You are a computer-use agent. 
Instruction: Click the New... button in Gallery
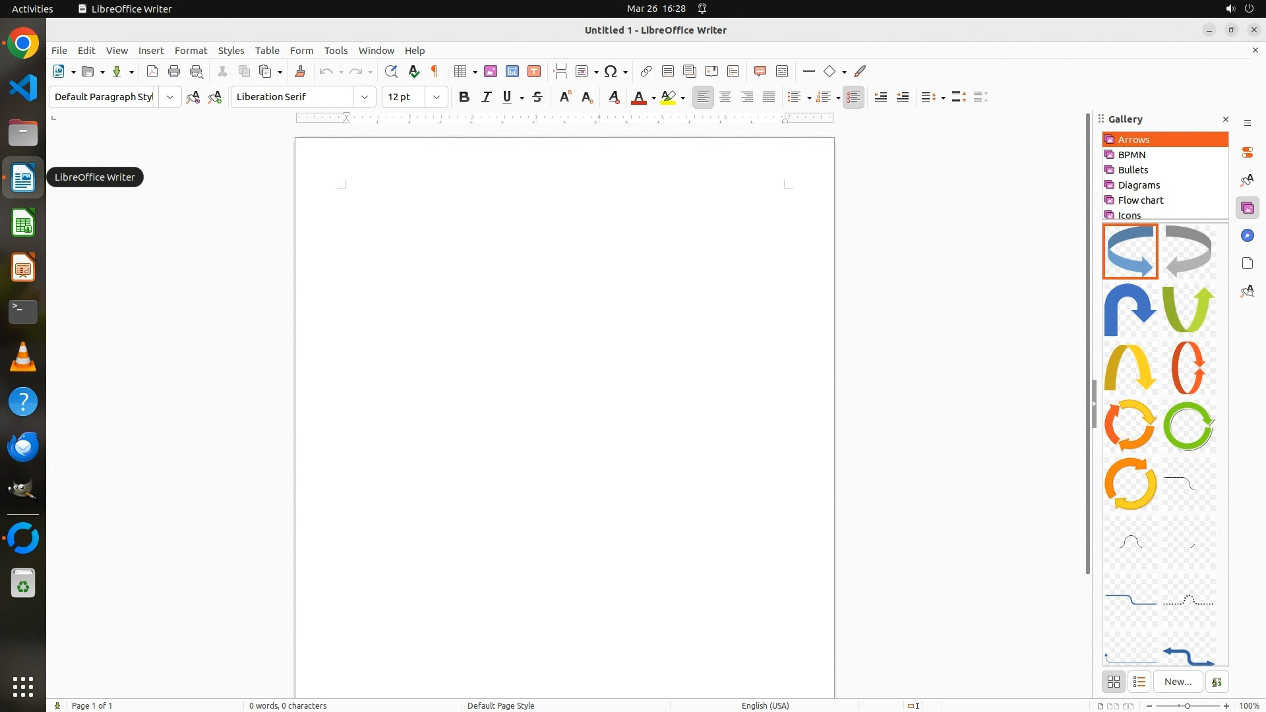tap(1178, 682)
